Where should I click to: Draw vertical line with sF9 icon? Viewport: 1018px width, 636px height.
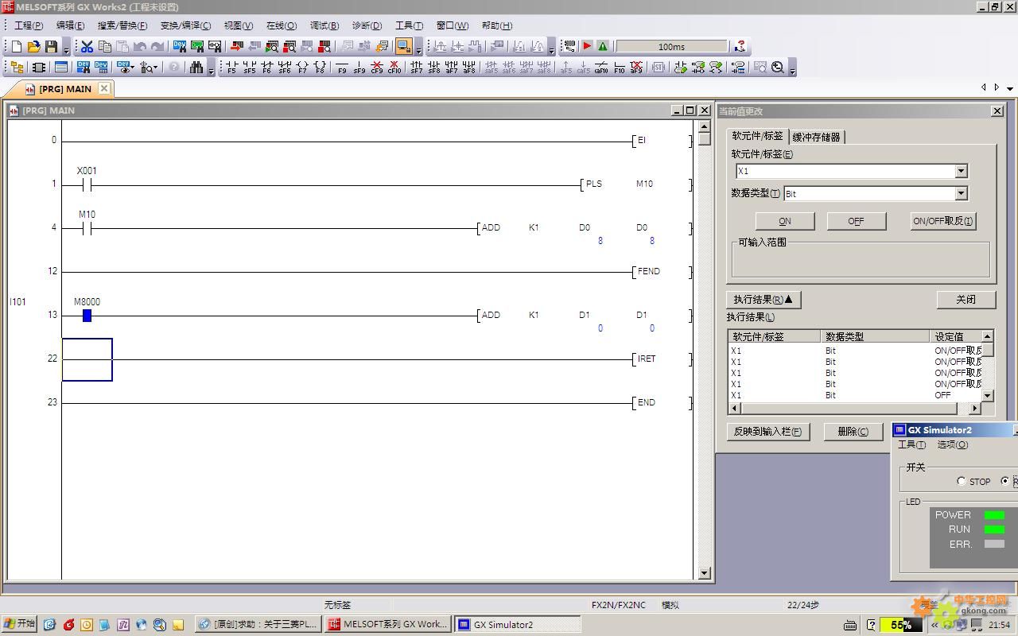[359, 68]
